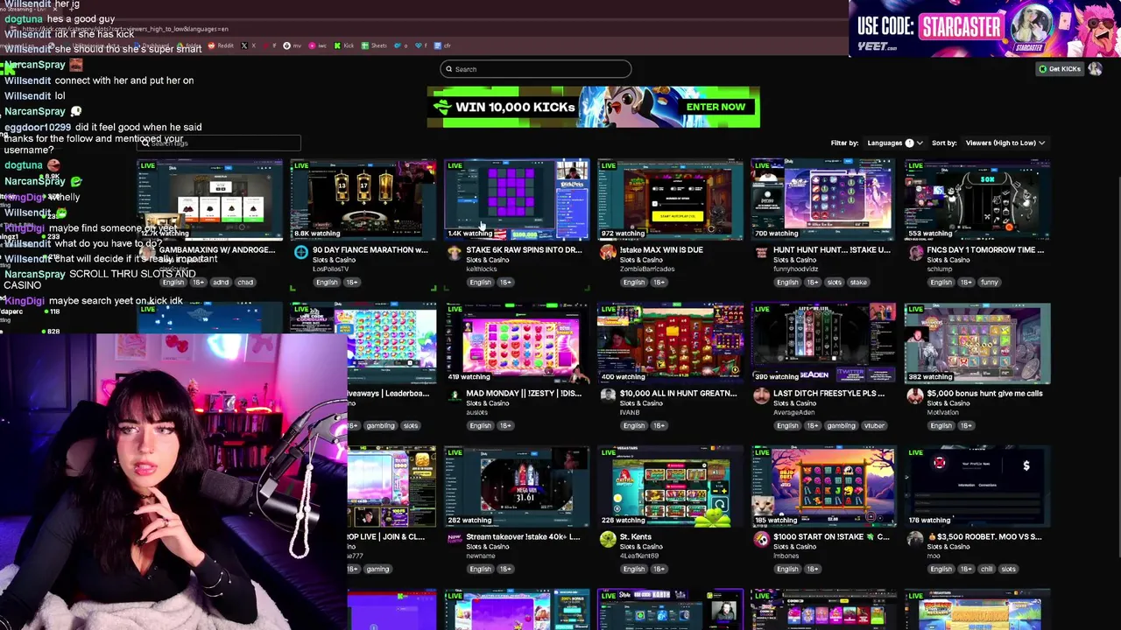Image resolution: width=1121 pixels, height=630 pixels.
Task: Open the user profile avatar top right
Action: [1095, 69]
